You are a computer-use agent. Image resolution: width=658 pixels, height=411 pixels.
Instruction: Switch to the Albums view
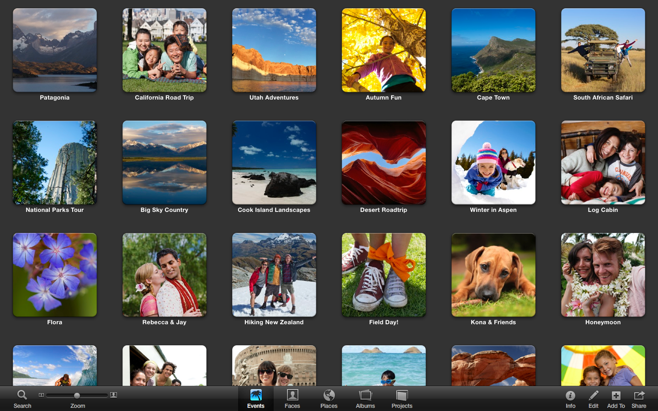(x=366, y=399)
